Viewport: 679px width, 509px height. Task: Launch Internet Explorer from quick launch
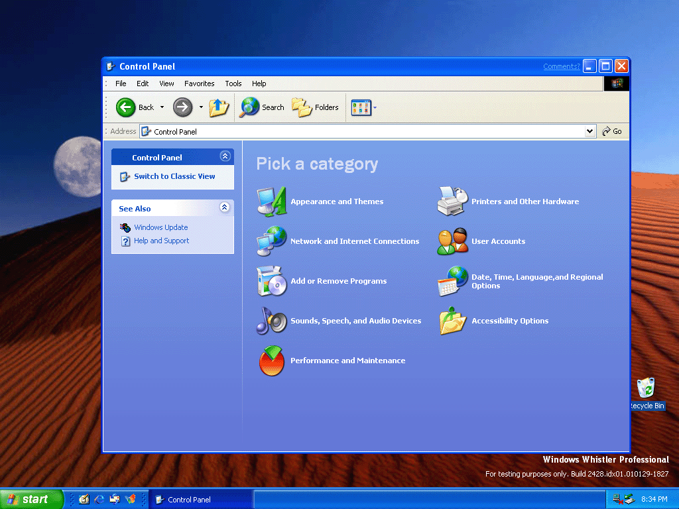pos(99,499)
